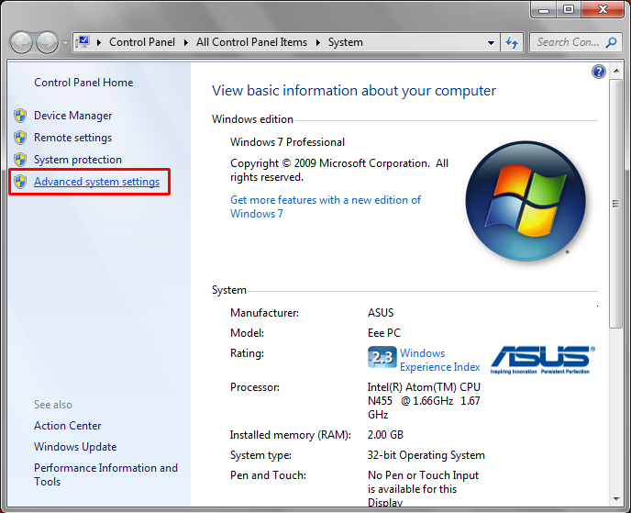Click View basic information heading
The width and height of the screenshot is (631, 513).
[354, 91]
